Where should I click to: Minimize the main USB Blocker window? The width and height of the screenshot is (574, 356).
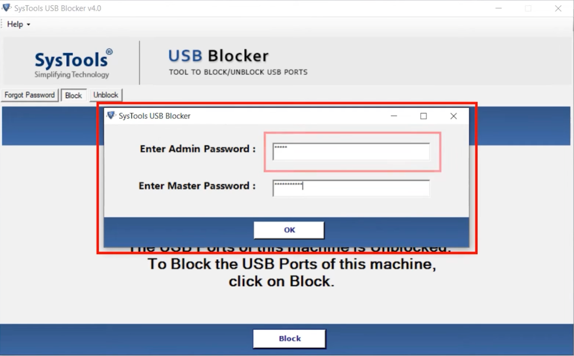click(x=498, y=8)
